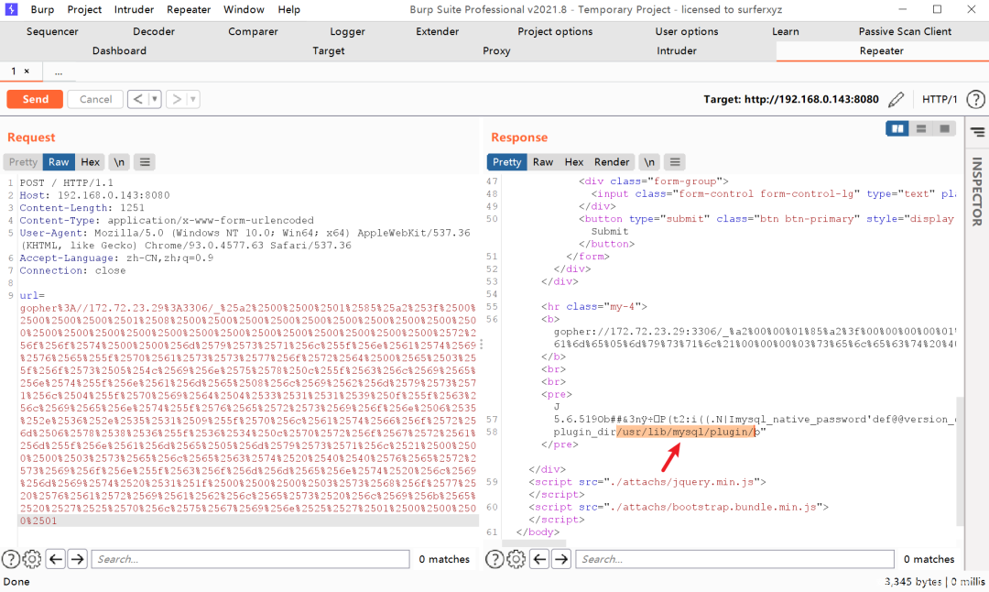
Task: Open the Inspector collapse icon
Action: click(978, 132)
